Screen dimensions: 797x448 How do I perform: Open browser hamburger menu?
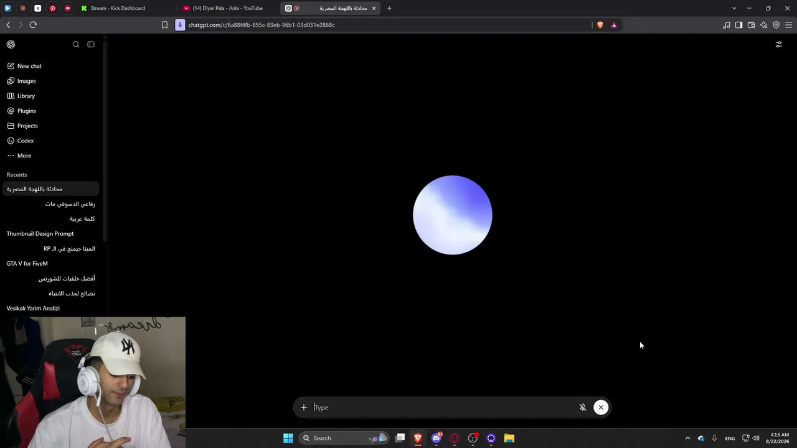coord(788,25)
